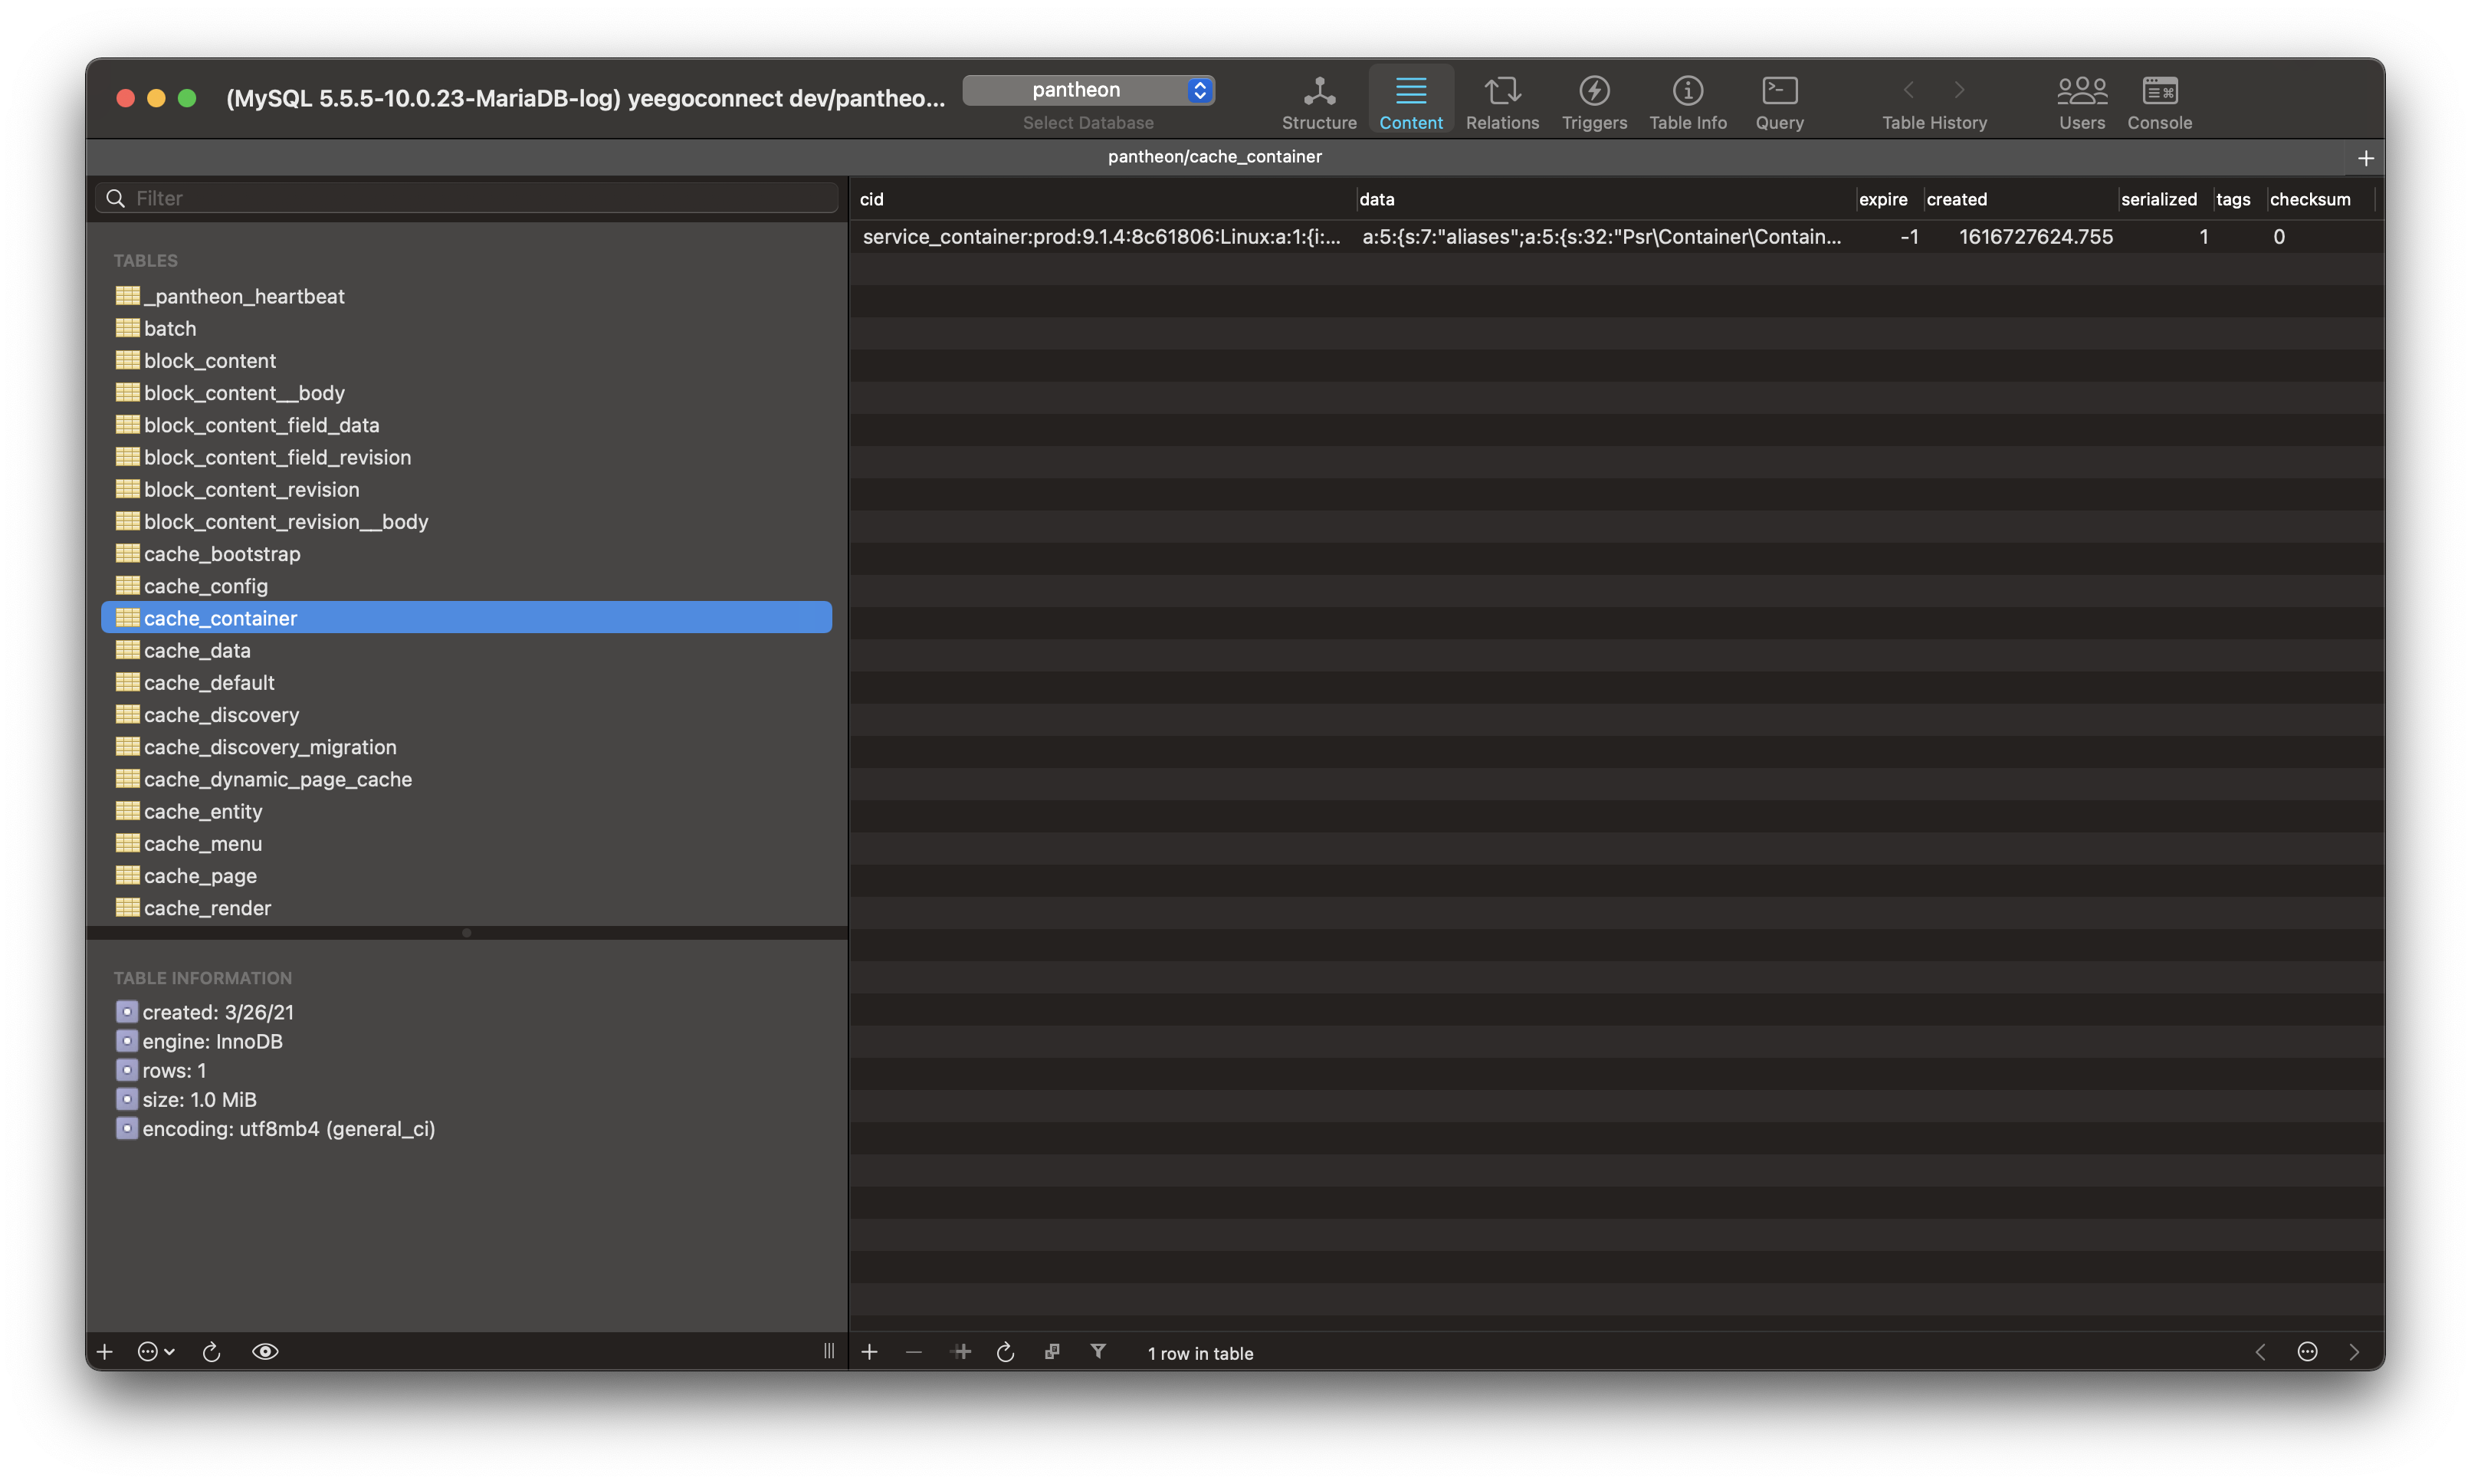Open the Triggers view

(1593, 103)
